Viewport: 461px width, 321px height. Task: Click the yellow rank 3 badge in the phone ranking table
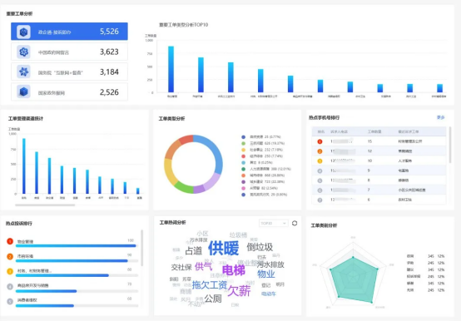[320, 161]
